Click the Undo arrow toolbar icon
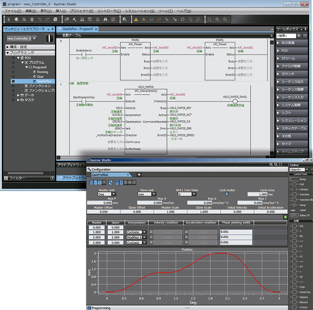Screen dimensions: 313x310 [40, 19]
